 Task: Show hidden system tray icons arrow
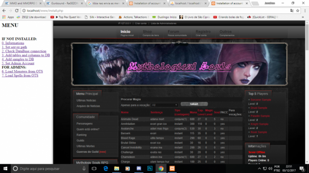pos(260,168)
